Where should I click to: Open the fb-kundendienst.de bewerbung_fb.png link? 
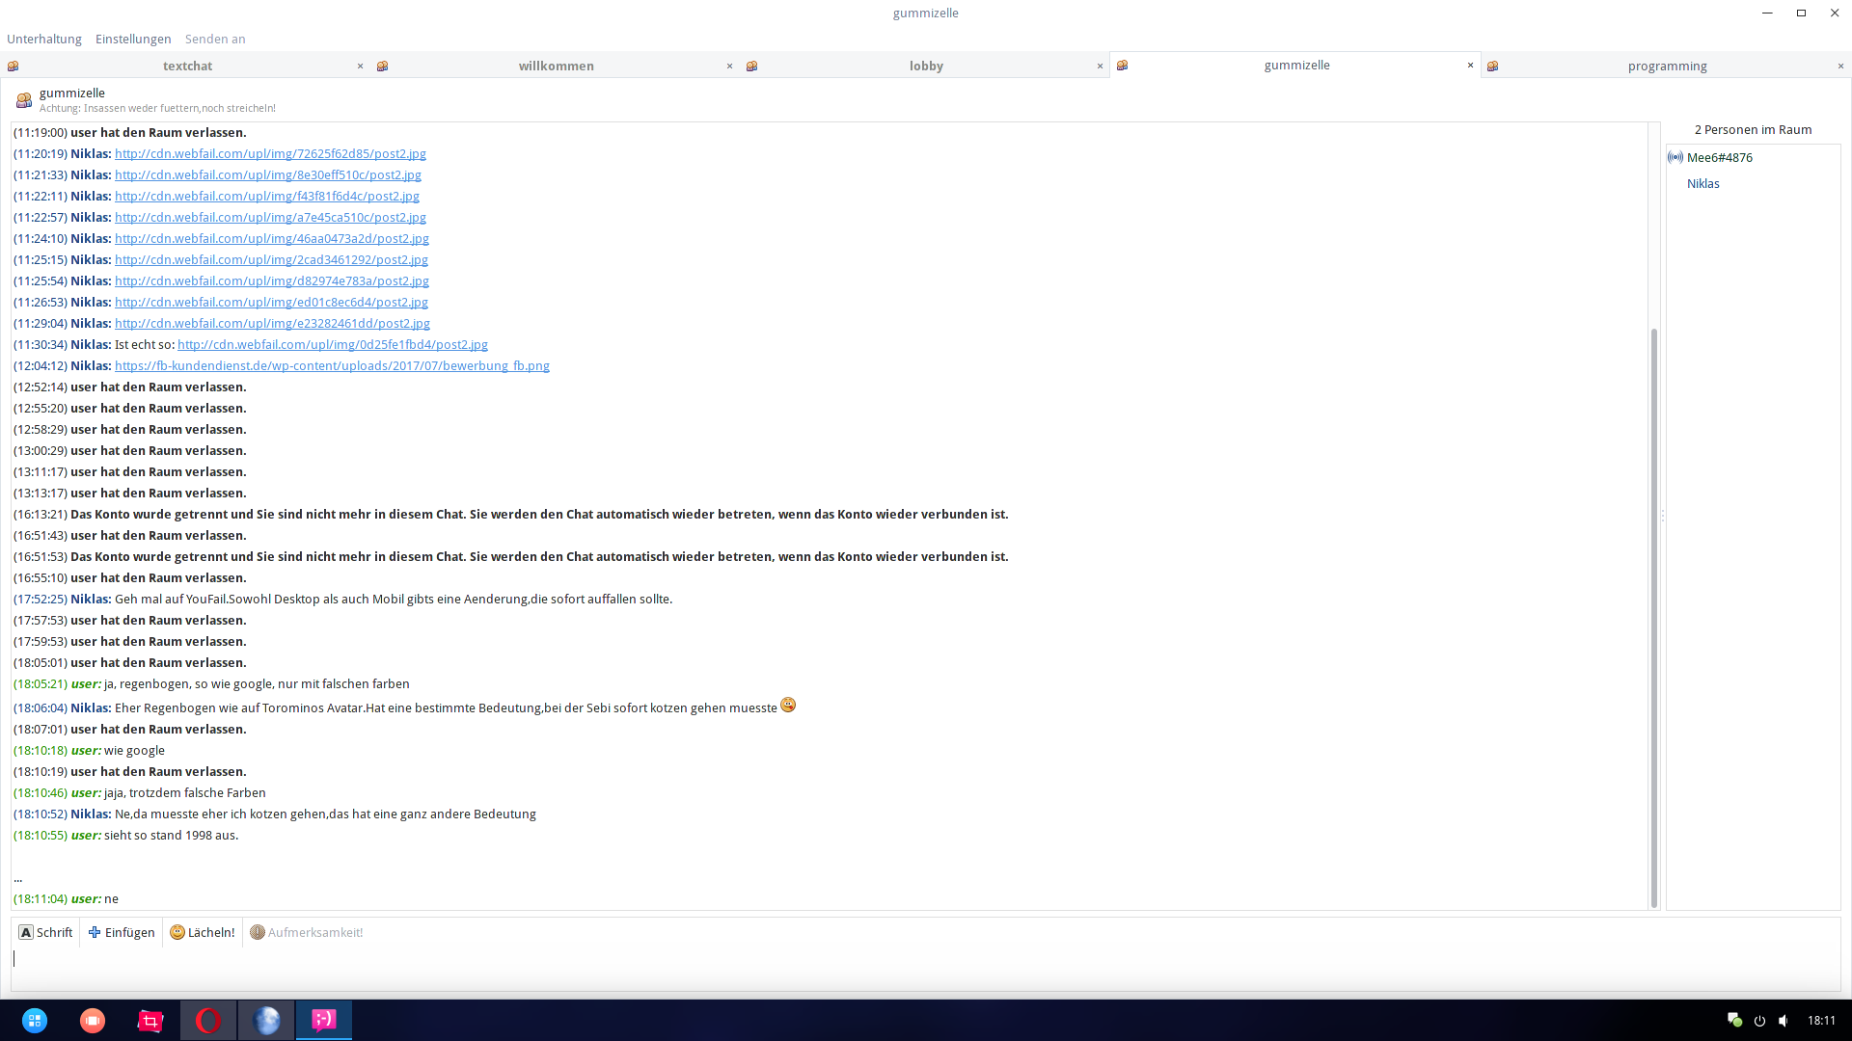[x=332, y=365]
